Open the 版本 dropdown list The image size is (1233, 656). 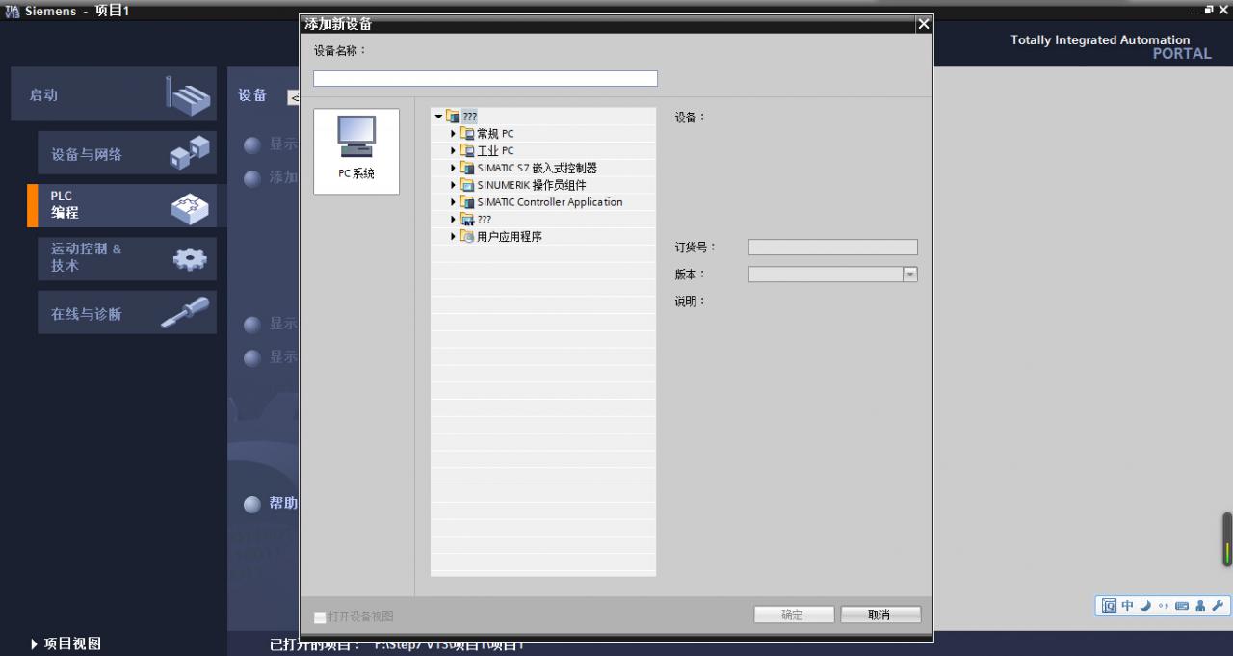coord(909,275)
